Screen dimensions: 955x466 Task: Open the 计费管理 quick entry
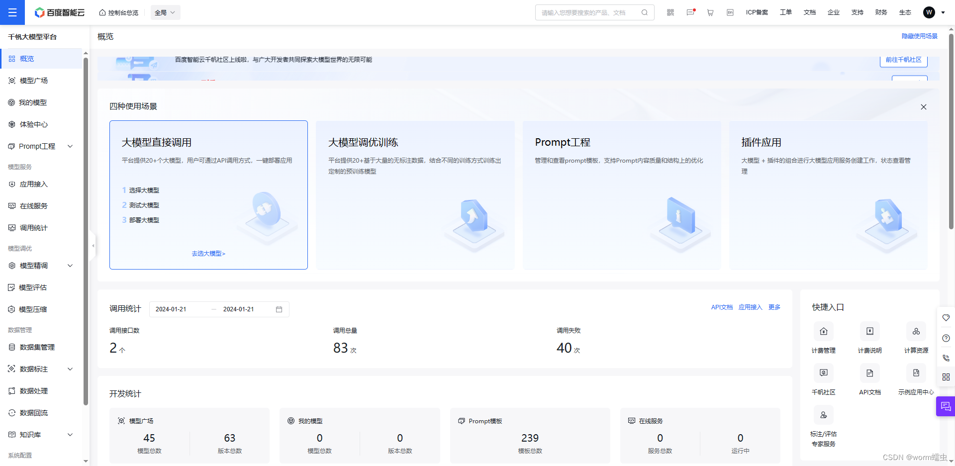click(x=823, y=337)
